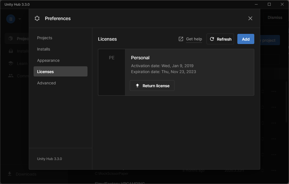Expand the account dropdown arrow

tap(20, 19)
